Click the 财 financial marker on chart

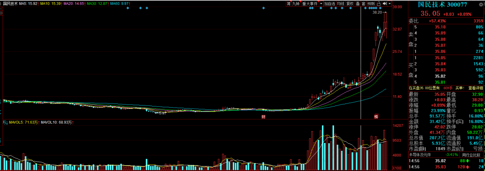click(x=264, y=117)
